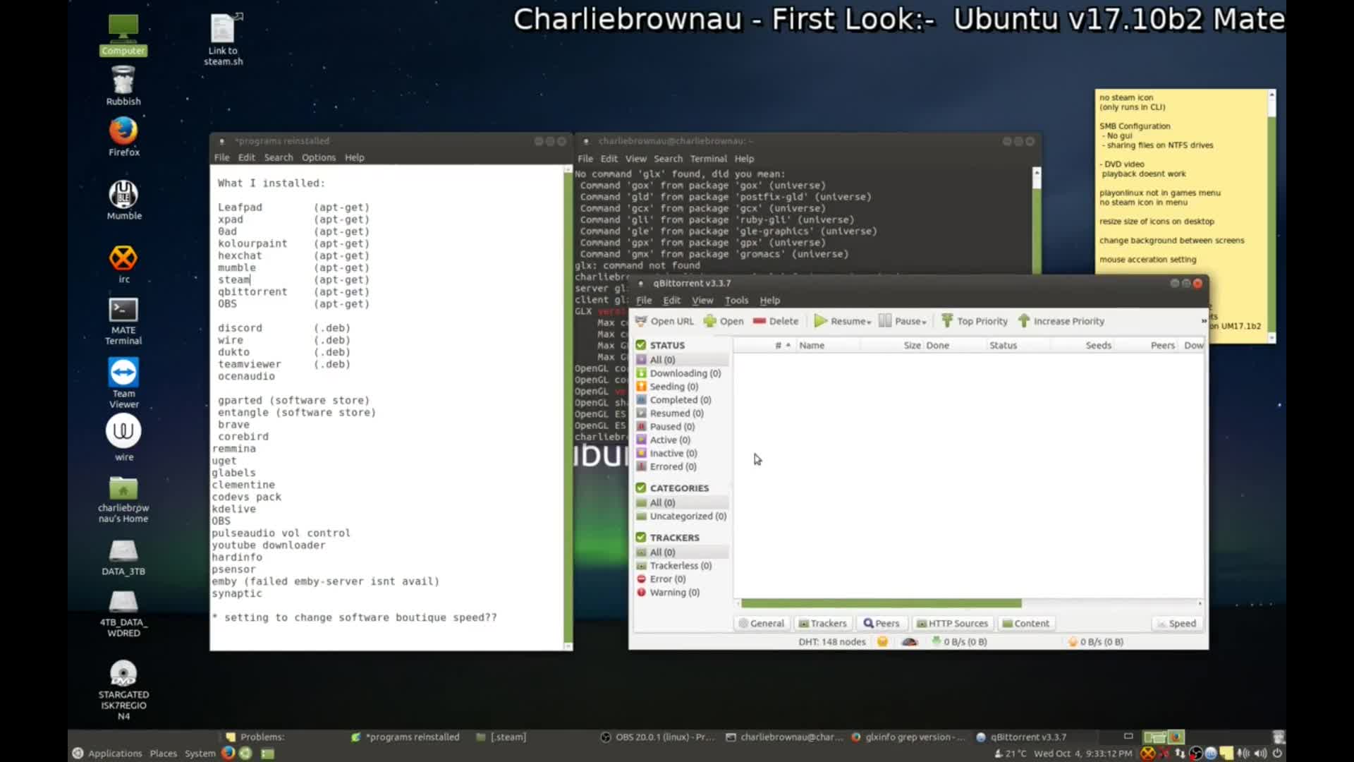Select the Completed (0) status filter
The height and width of the screenshot is (762, 1354).
(x=673, y=400)
